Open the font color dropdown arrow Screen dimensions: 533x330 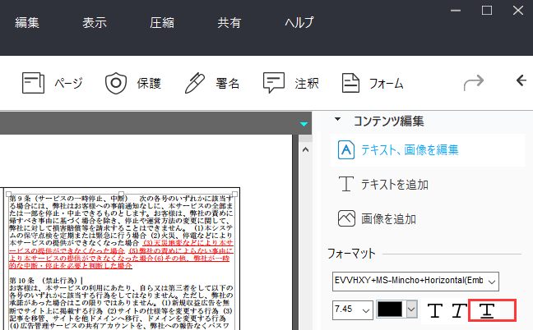point(411,309)
